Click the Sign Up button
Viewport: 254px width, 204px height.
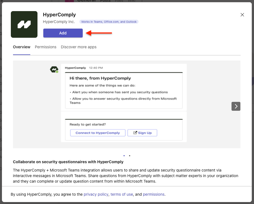142,133
